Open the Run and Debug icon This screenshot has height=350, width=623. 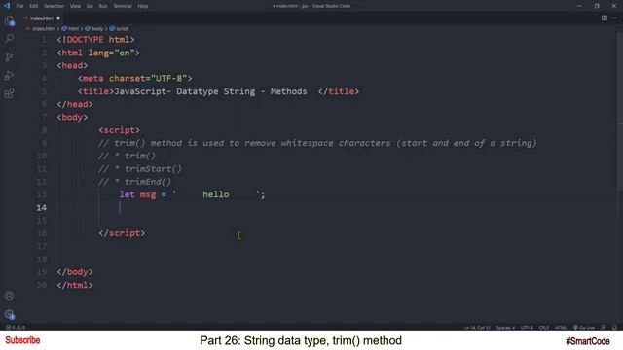(9, 75)
